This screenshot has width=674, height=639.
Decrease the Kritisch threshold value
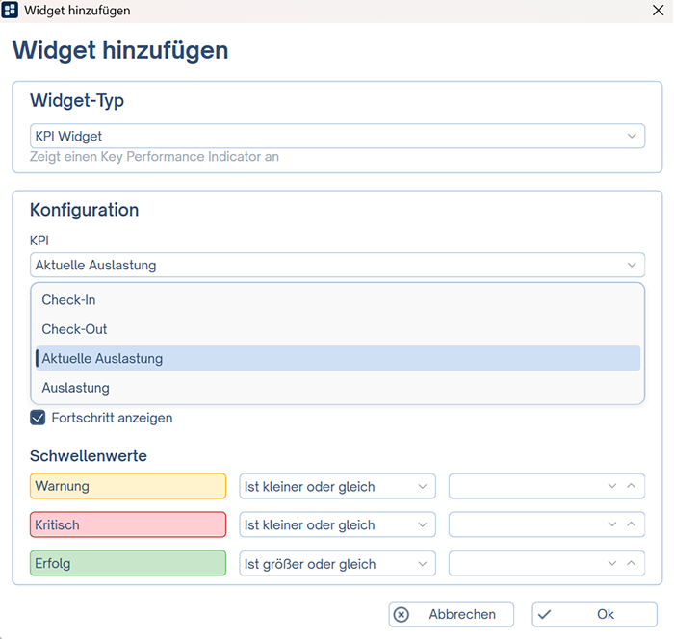click(612, 524)
